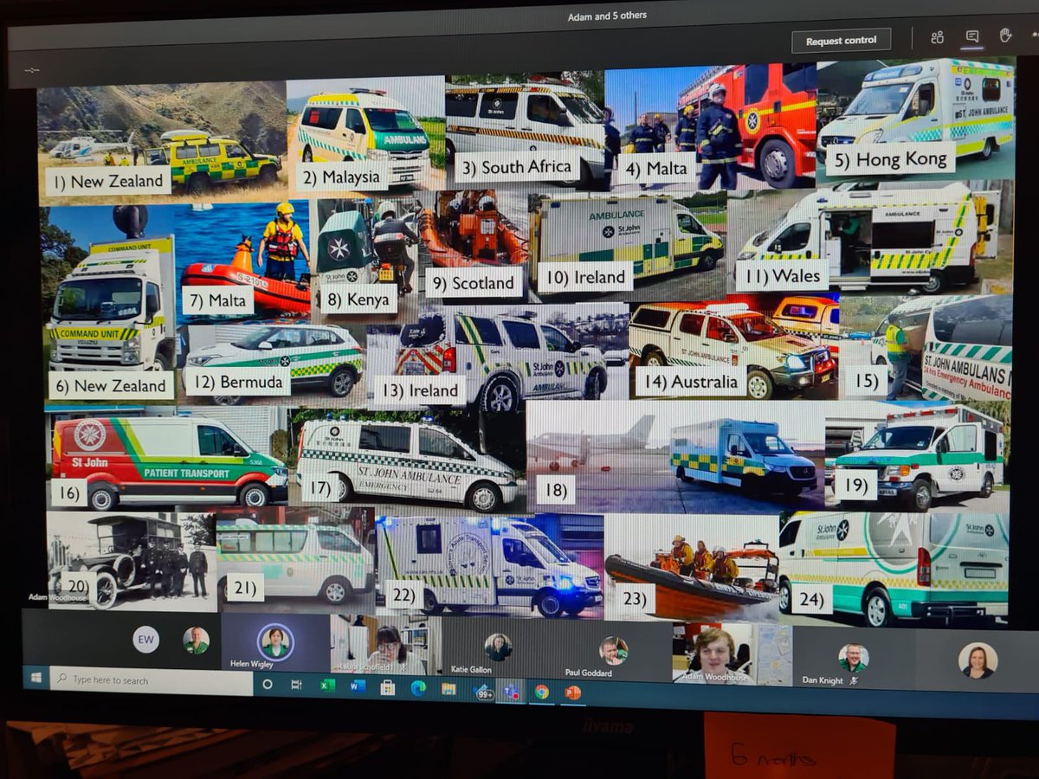Click the '1) New Zealand' label

(x=108, y=182)
